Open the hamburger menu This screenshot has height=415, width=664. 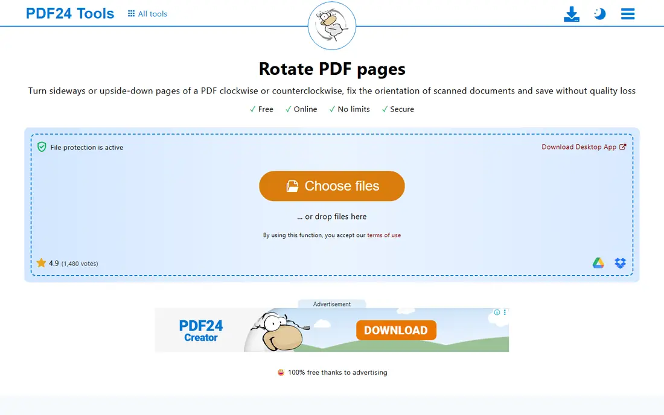628,14
